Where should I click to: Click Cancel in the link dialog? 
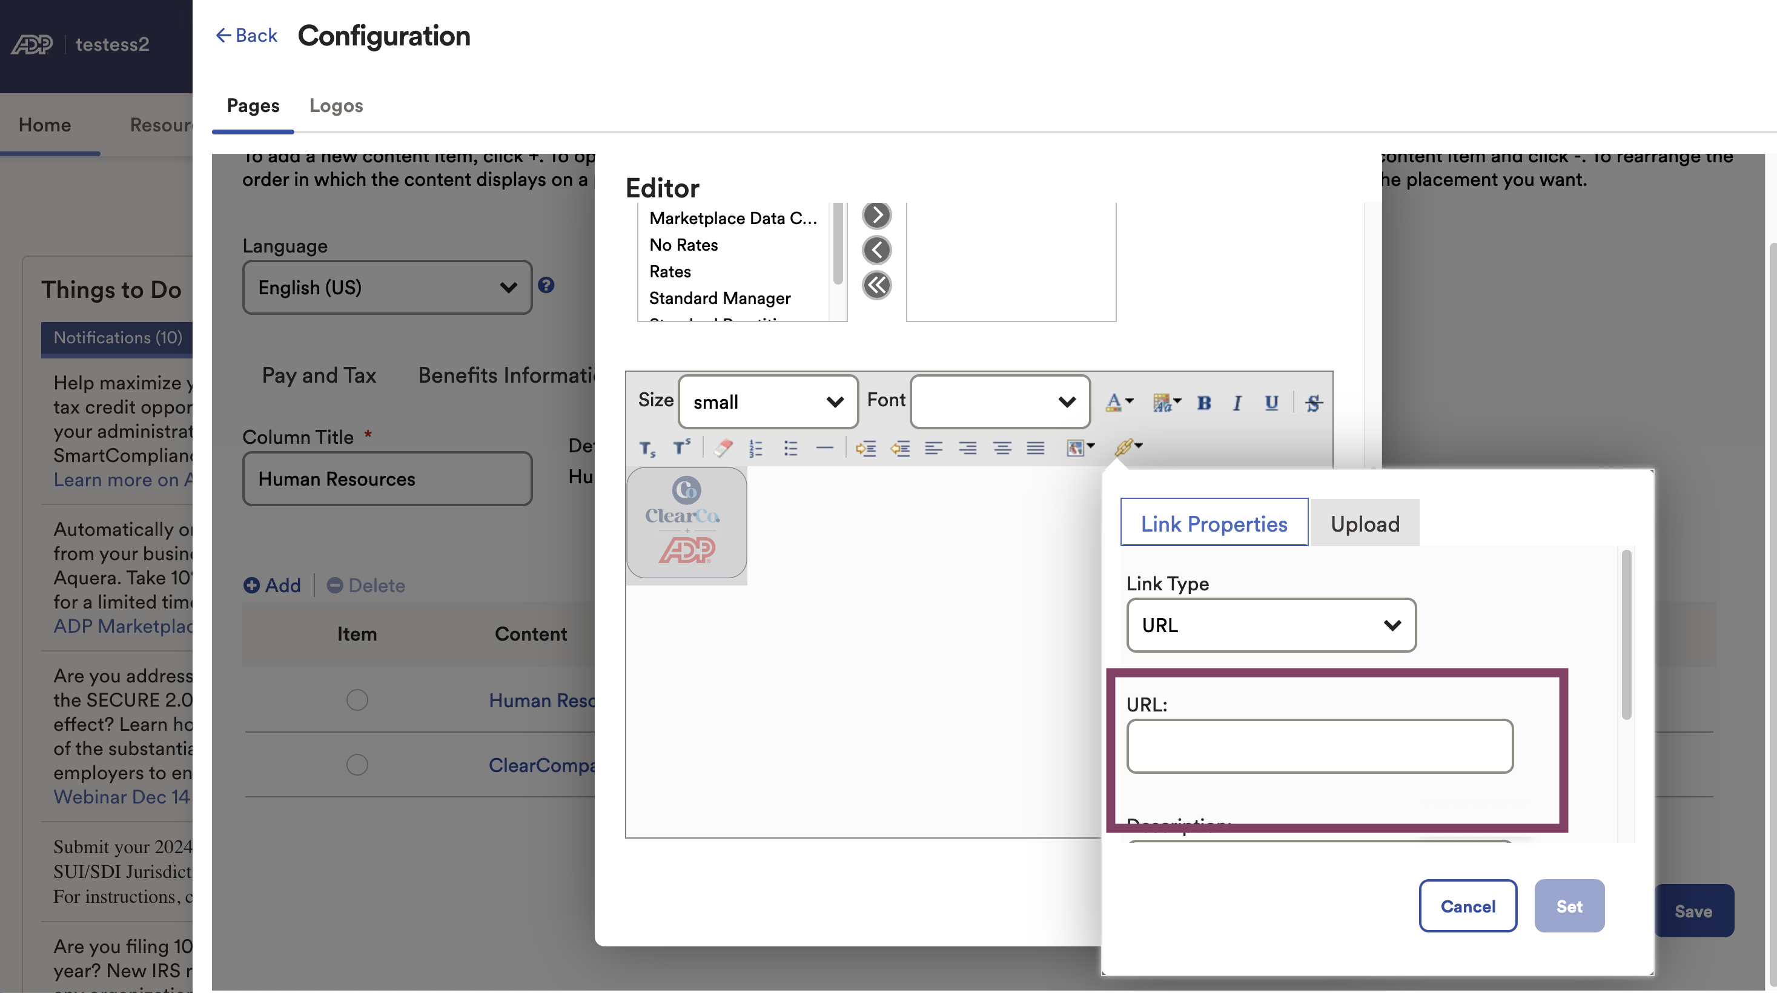tap(1468, 906)
